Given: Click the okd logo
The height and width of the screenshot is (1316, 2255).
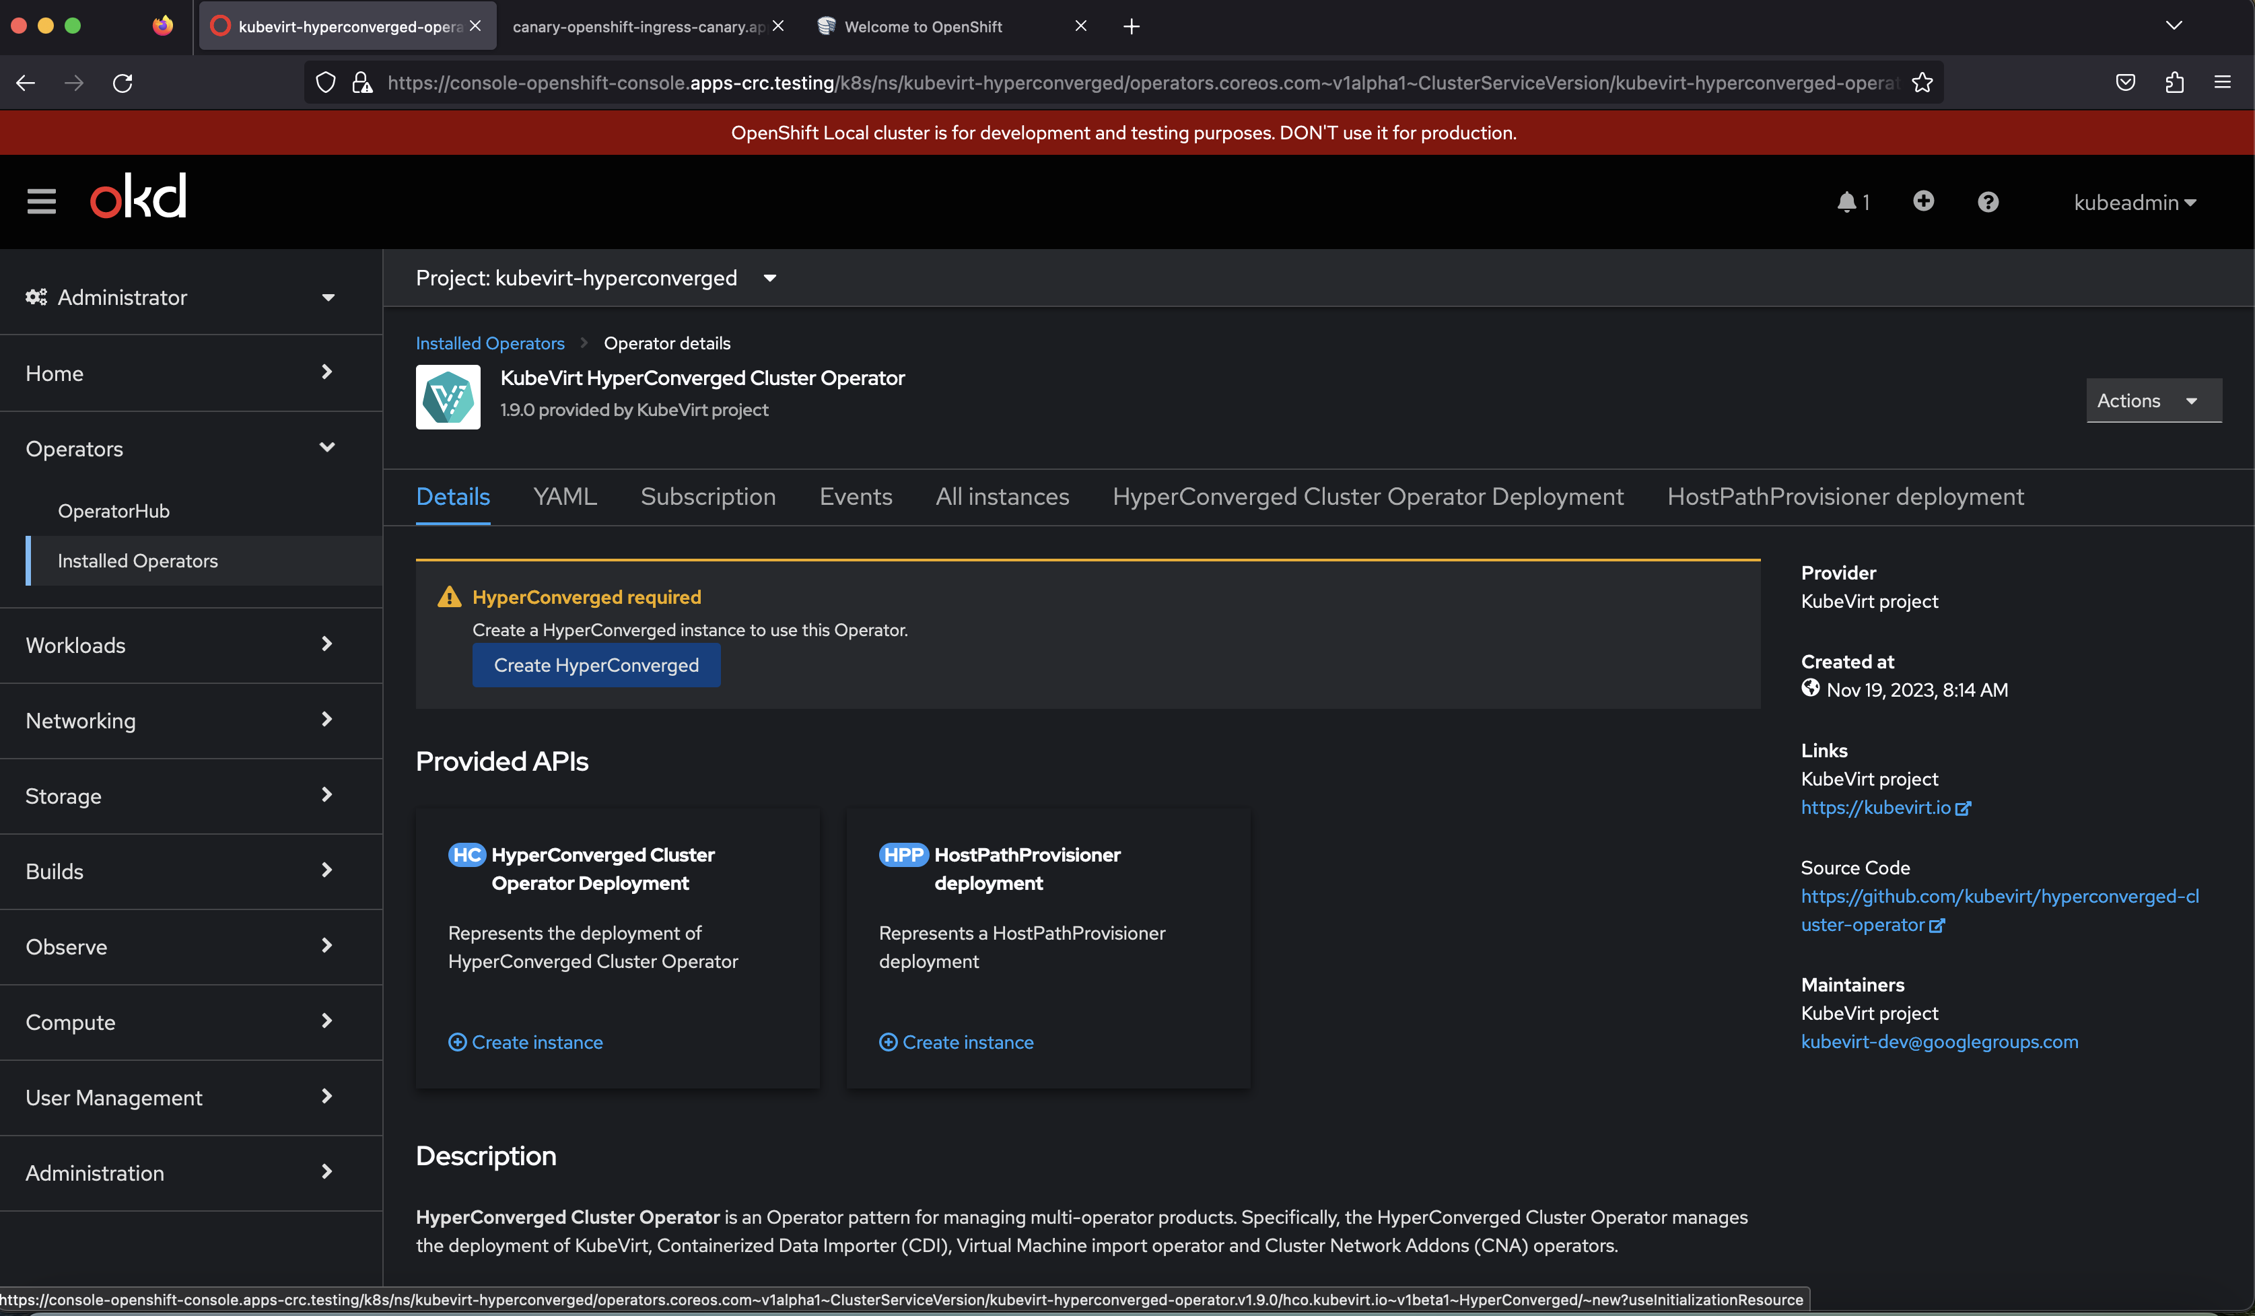Looking at the screenshot, I should 139,197.
